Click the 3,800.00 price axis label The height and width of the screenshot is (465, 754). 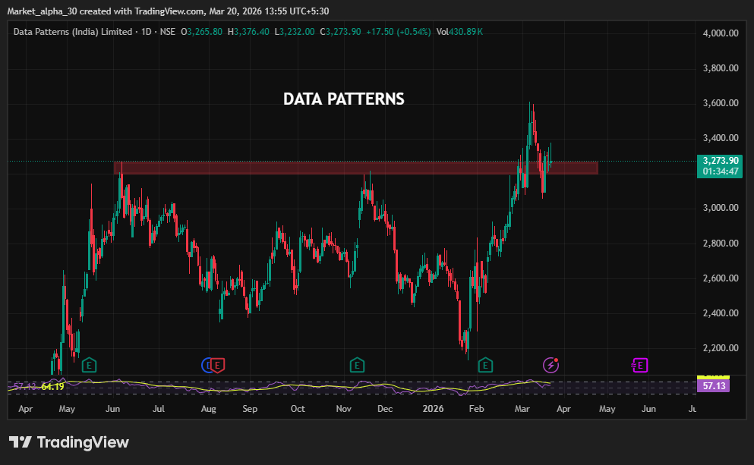(721, 68)
